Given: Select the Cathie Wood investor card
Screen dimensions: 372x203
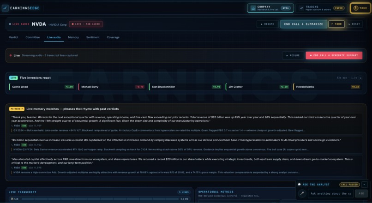Looking at the screenshot, I should point(42,87).
